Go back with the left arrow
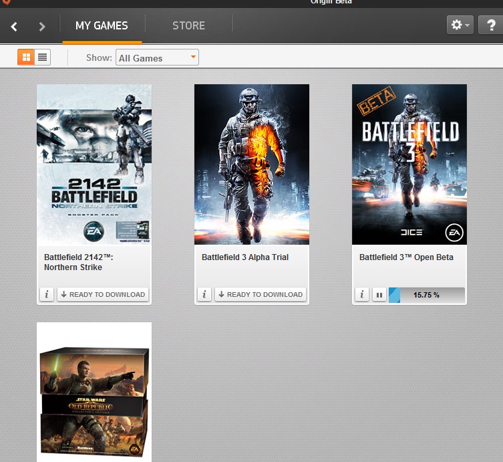The height and width of the screenshot is (462, 503). click(x=14, y=26)
